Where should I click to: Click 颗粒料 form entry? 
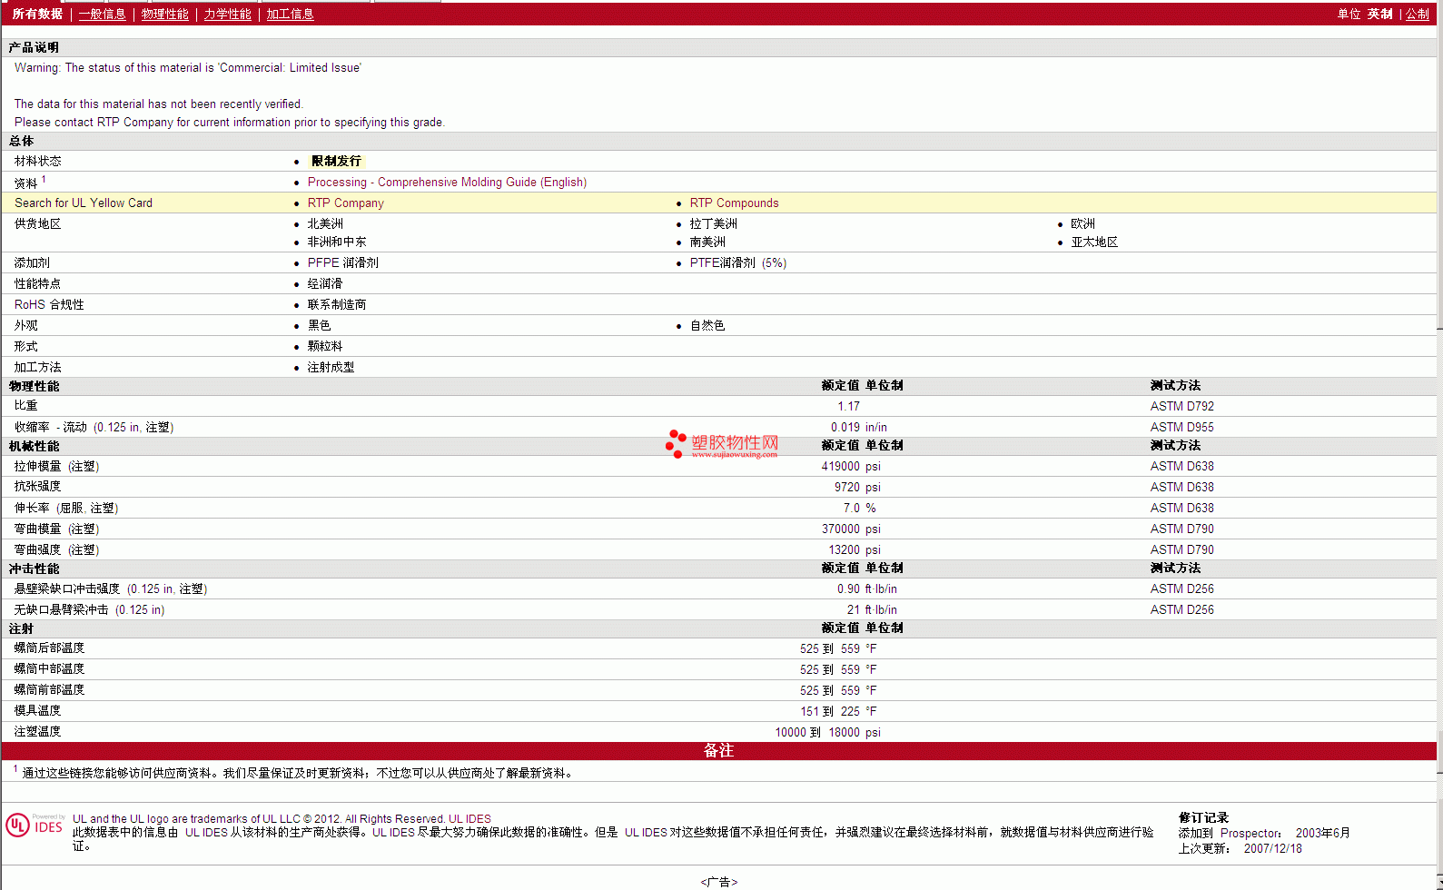[325, 347]
